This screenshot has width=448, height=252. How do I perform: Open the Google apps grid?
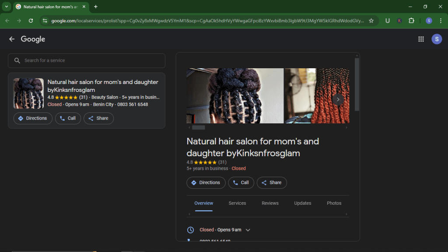[421, 39]
